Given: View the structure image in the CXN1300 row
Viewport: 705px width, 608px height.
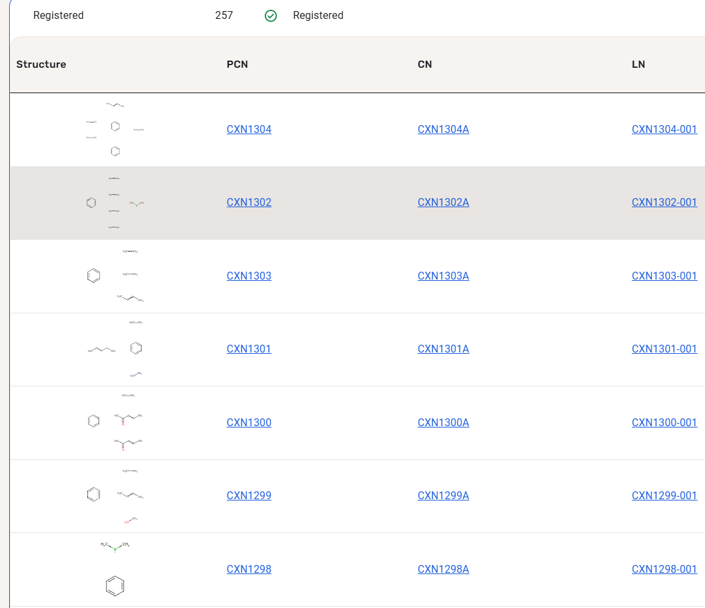Looking at the screenshot, I should [x=115, y=422].
